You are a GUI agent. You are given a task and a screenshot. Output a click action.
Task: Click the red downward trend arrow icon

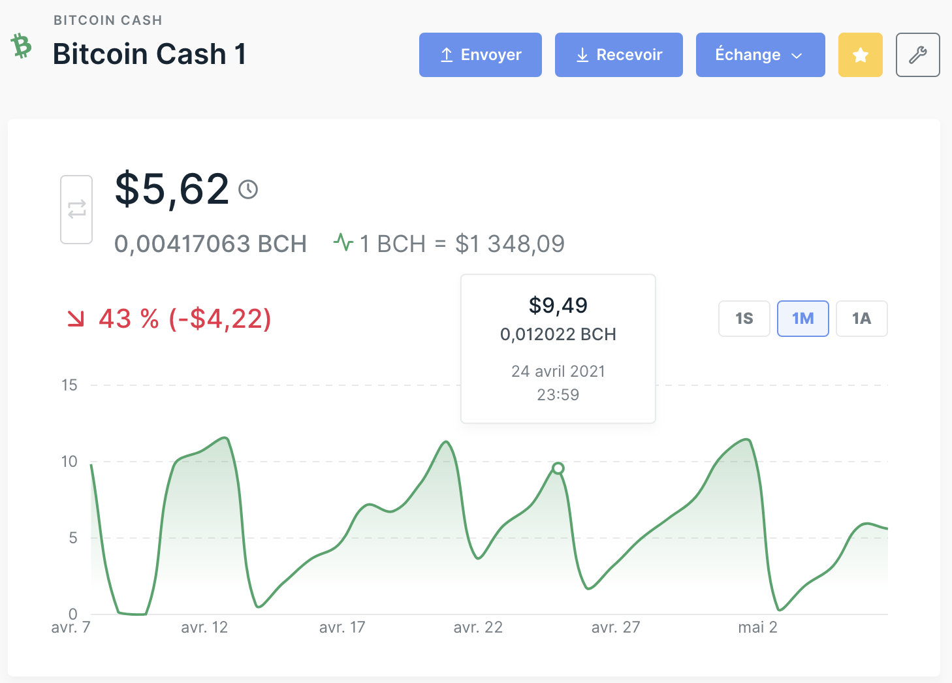[76, 318]
